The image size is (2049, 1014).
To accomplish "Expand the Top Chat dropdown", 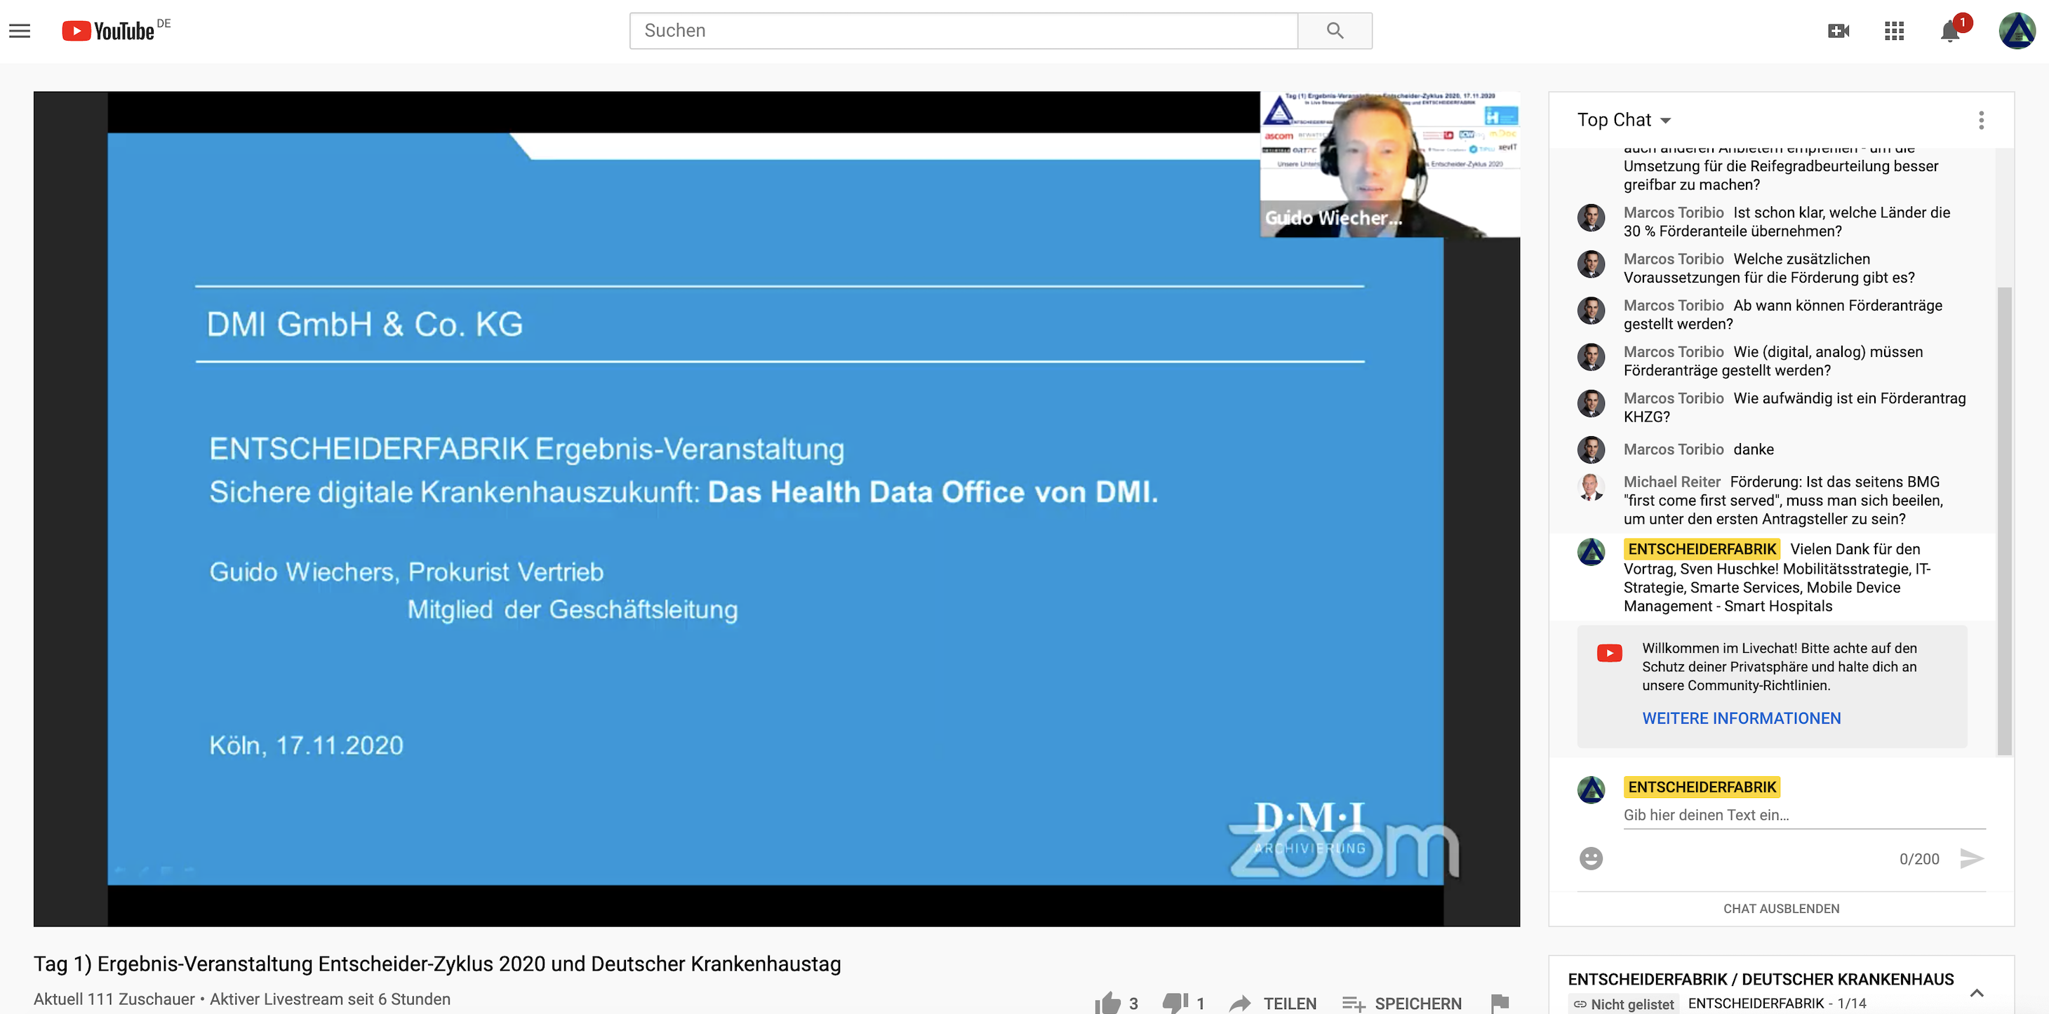I will click(1624, 120).
